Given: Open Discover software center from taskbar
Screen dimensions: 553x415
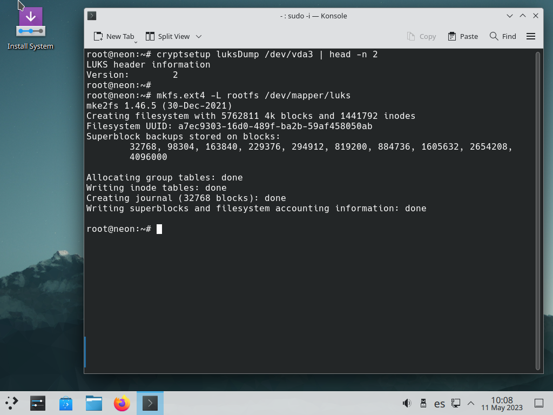Looking at the screenshot, I should point(66,403).
